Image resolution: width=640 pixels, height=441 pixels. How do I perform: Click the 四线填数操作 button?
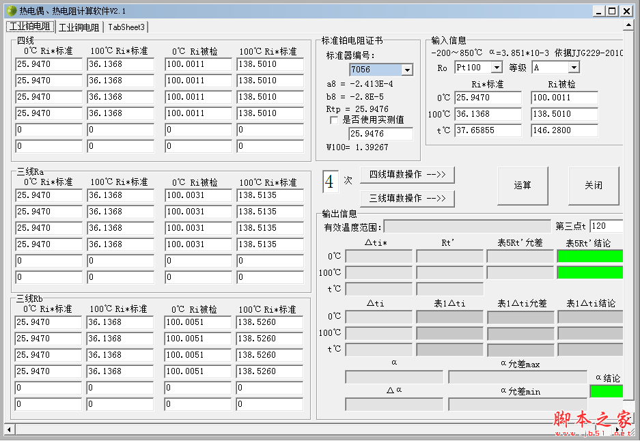[407, 175]
